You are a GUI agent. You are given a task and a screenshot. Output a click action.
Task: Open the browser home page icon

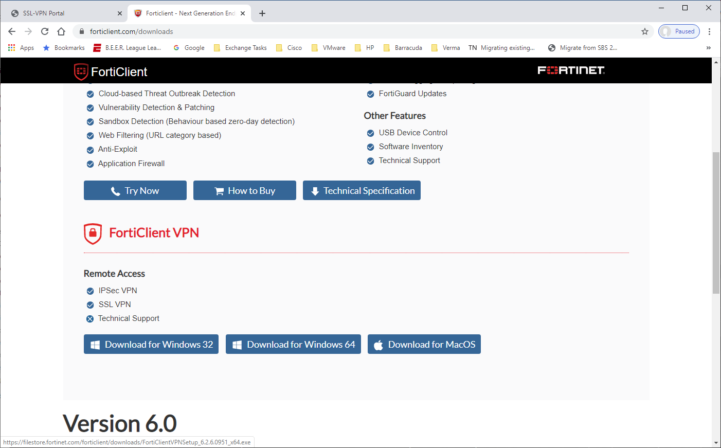61,31
